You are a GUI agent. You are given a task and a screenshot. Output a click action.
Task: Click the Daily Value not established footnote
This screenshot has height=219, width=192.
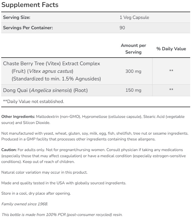coord(33,101)
